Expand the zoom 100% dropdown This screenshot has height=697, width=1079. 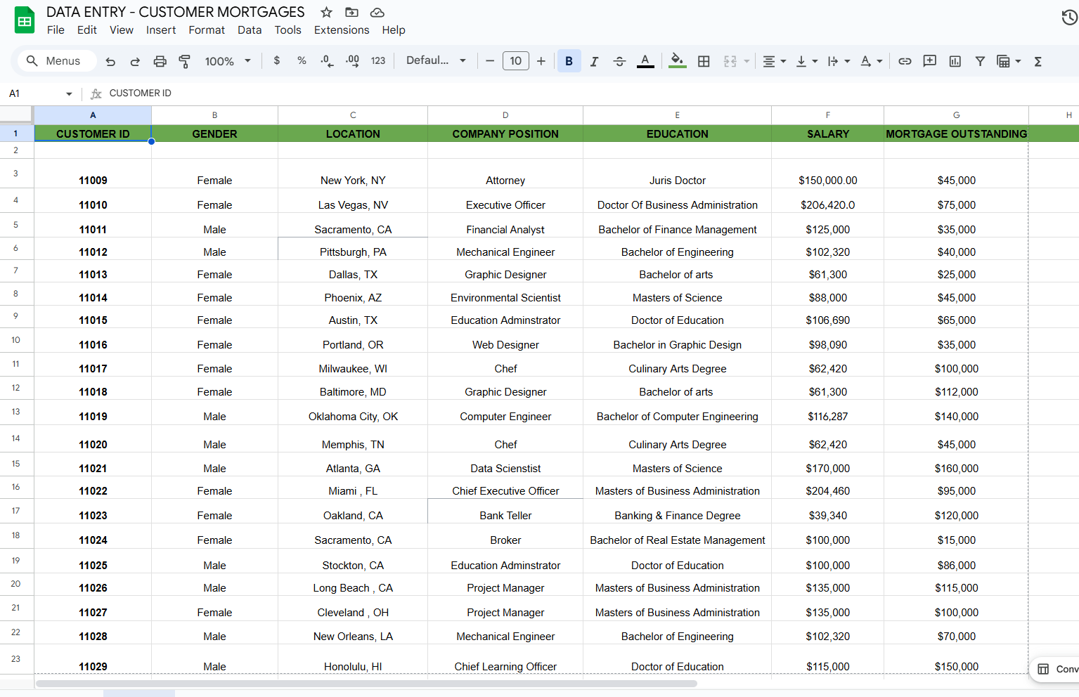pos(228,62)
